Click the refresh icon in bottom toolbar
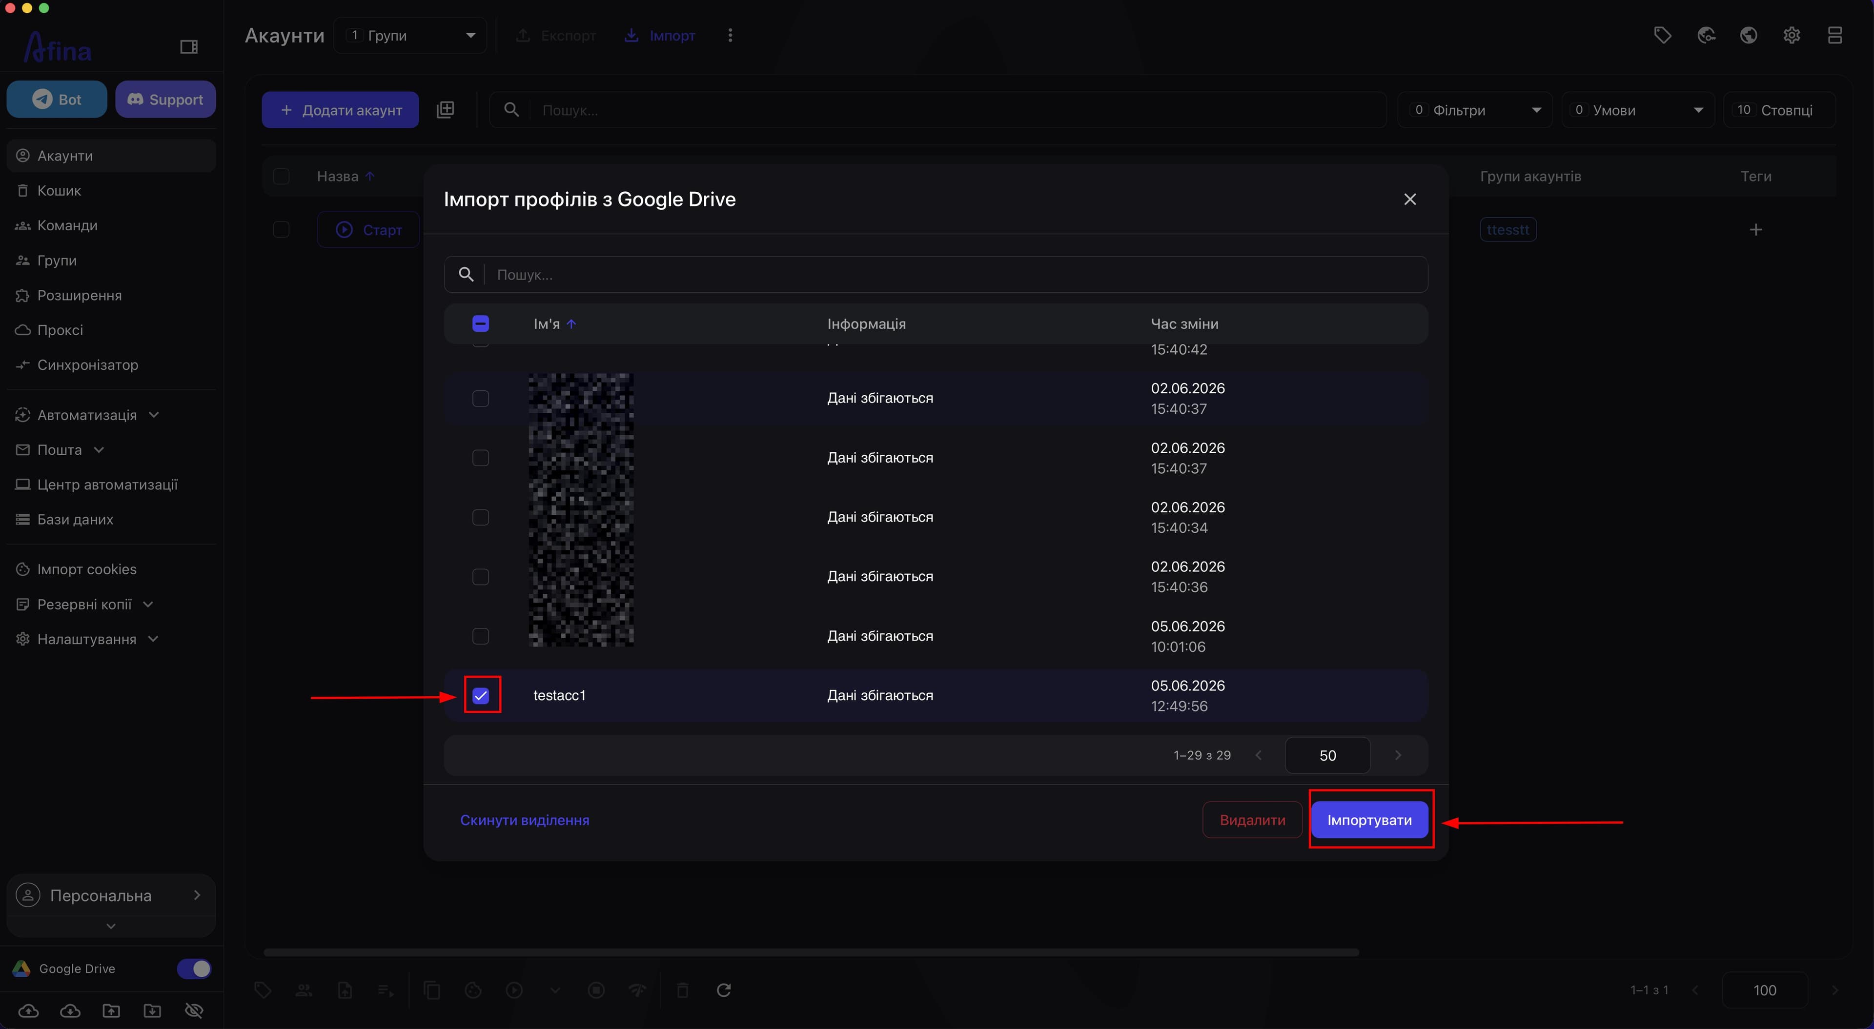 (724, 990)
